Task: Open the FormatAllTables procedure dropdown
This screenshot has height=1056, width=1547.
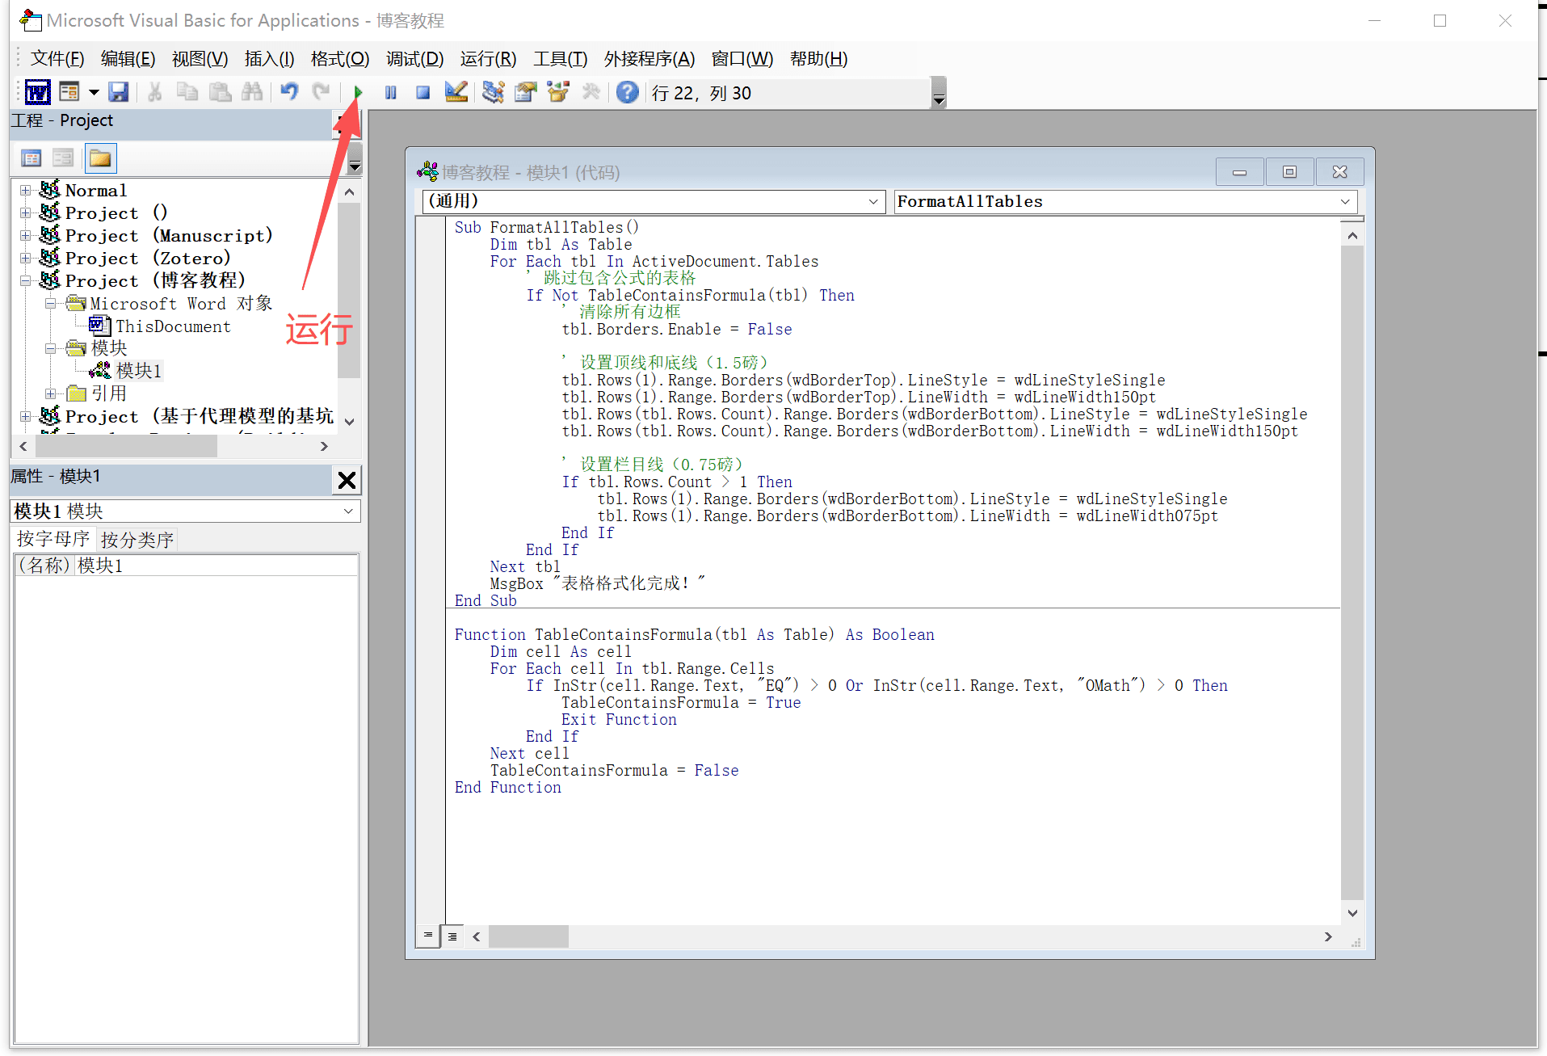Action: [x=1345, y=202]
